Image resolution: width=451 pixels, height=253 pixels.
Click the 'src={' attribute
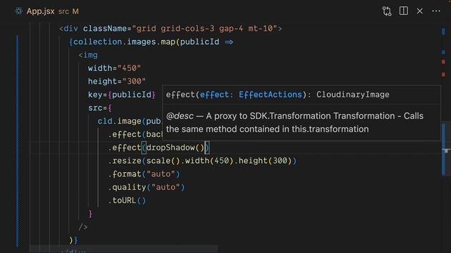pos(100,108)
